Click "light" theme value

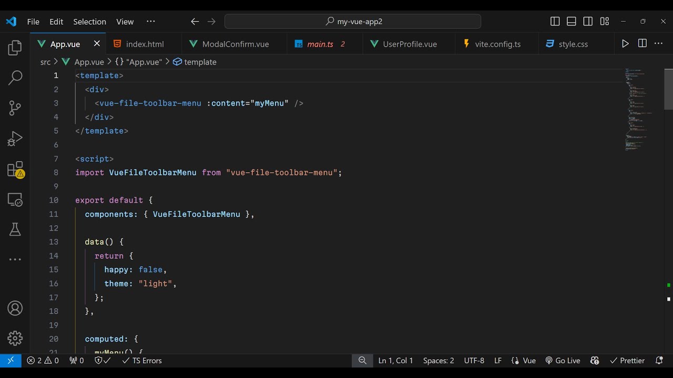[155, 283]
